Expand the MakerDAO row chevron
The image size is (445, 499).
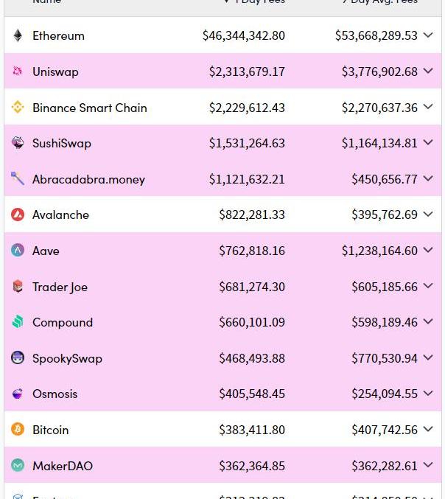click(x=428, y=465)
